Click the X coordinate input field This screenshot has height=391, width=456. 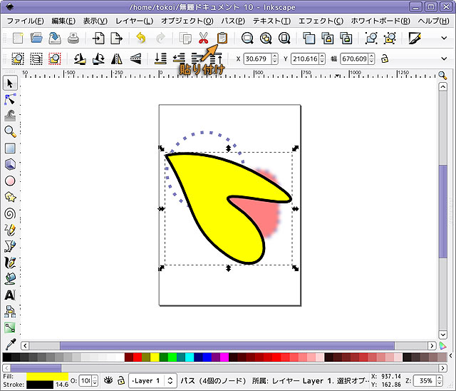pos(256,59)
